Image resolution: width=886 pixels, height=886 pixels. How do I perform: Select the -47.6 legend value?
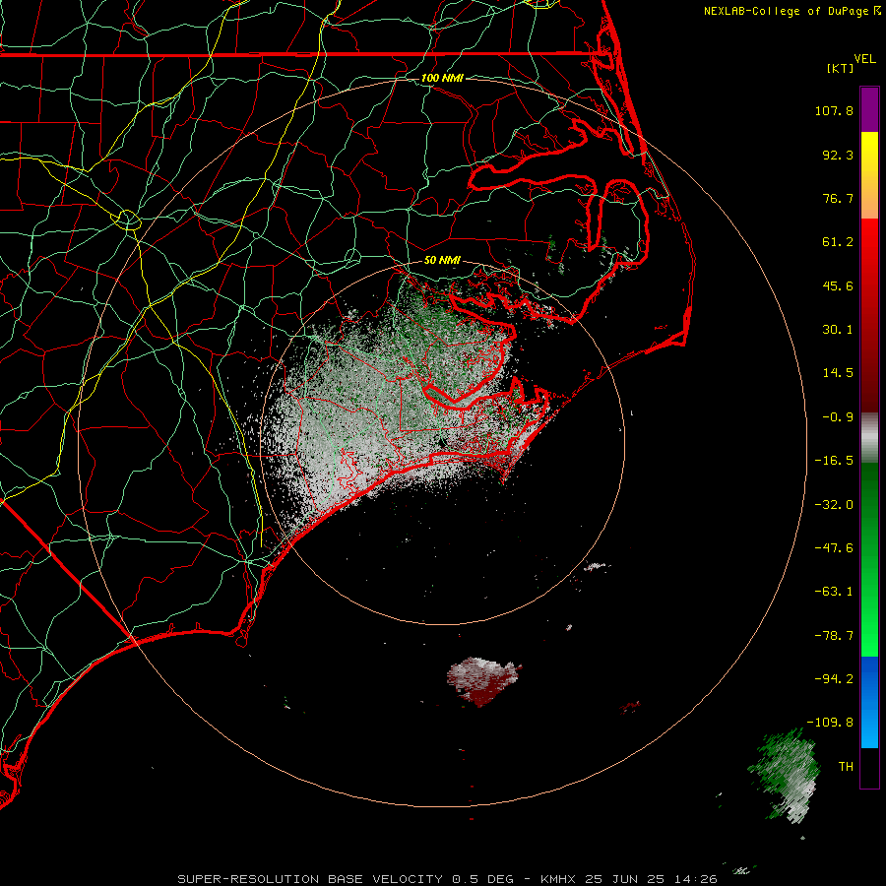click(x=834, y=548)
